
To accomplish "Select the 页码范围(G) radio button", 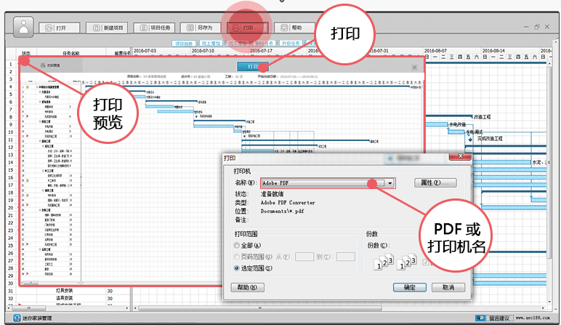I will pos(236,257).
